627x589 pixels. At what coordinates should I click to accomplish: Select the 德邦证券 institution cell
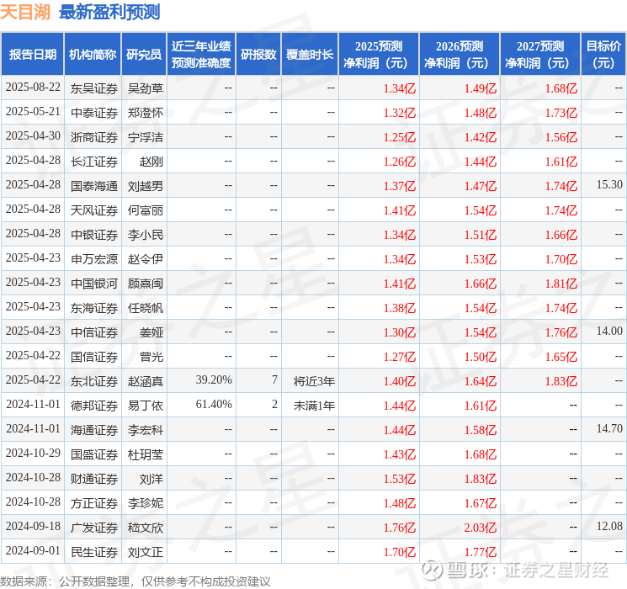tap(94, 406)
